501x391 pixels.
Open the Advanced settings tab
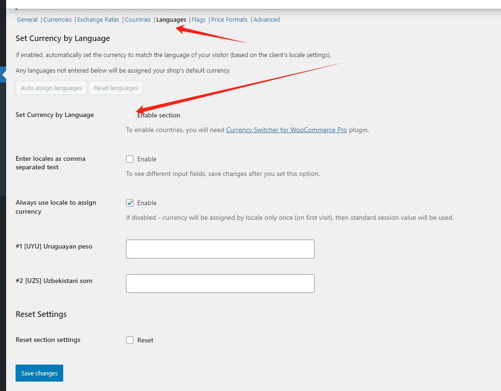[x=267, y=20]
